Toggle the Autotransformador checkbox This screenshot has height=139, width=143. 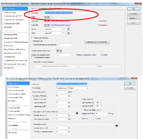(33, 58)
